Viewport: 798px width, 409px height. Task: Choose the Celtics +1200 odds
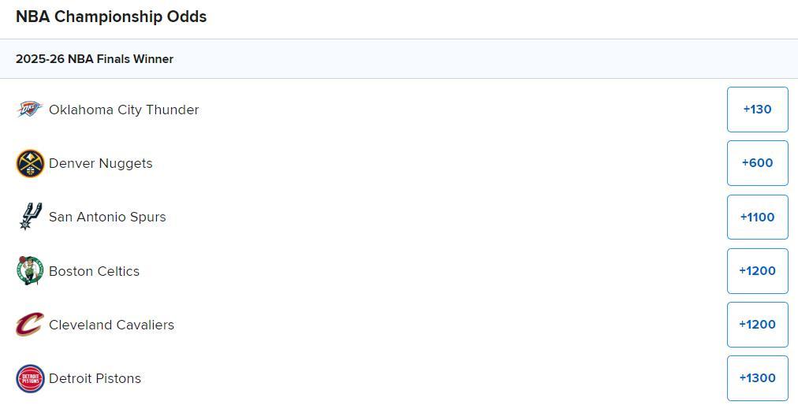(757, 271)
